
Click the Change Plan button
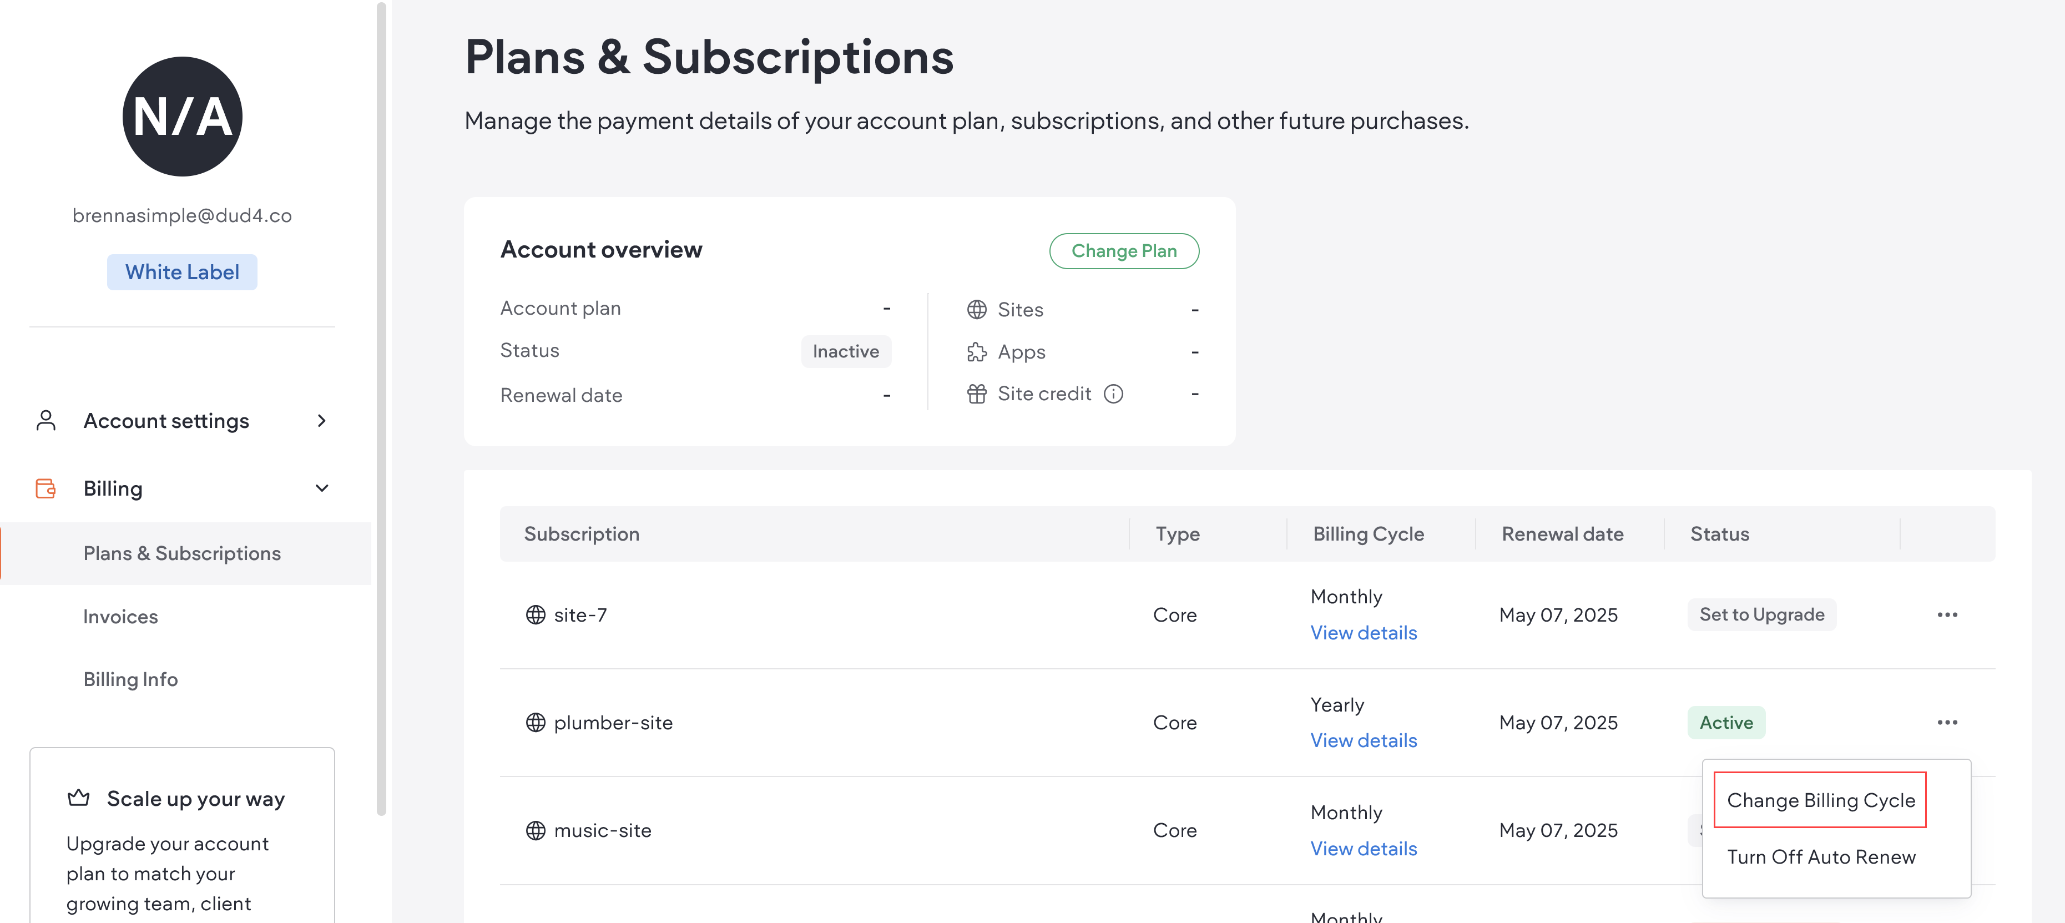pyautogui.click(x=1123, y=251)
